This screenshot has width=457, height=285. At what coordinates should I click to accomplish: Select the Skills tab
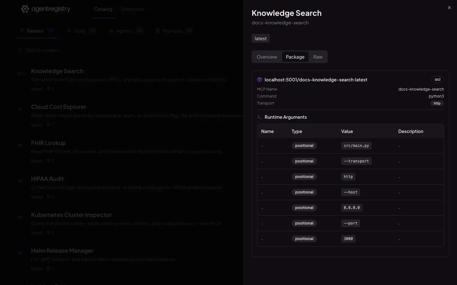point(82,31)
